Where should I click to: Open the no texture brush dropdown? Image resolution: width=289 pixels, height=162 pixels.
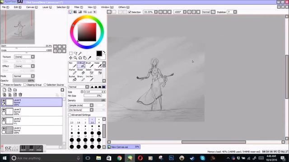coord(91,110)
